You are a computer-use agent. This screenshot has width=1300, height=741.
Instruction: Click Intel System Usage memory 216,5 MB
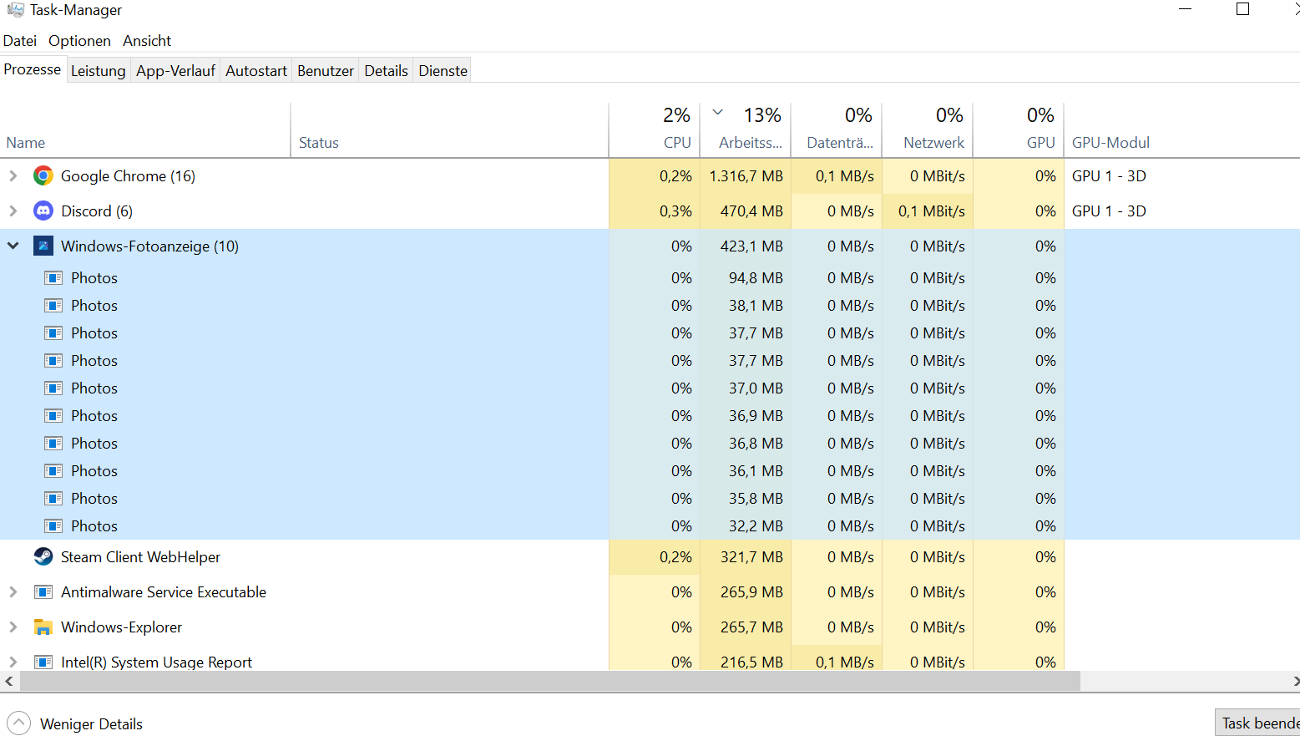point(751,662)
